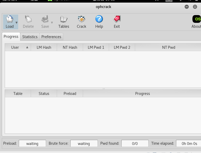Viewport: 201px width, 153px height.
Task: Click the LM Pwd 2 column header
Action: tap(122, 47)
